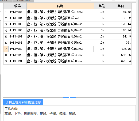Click unit price 168.96

(x=121, y=31)
